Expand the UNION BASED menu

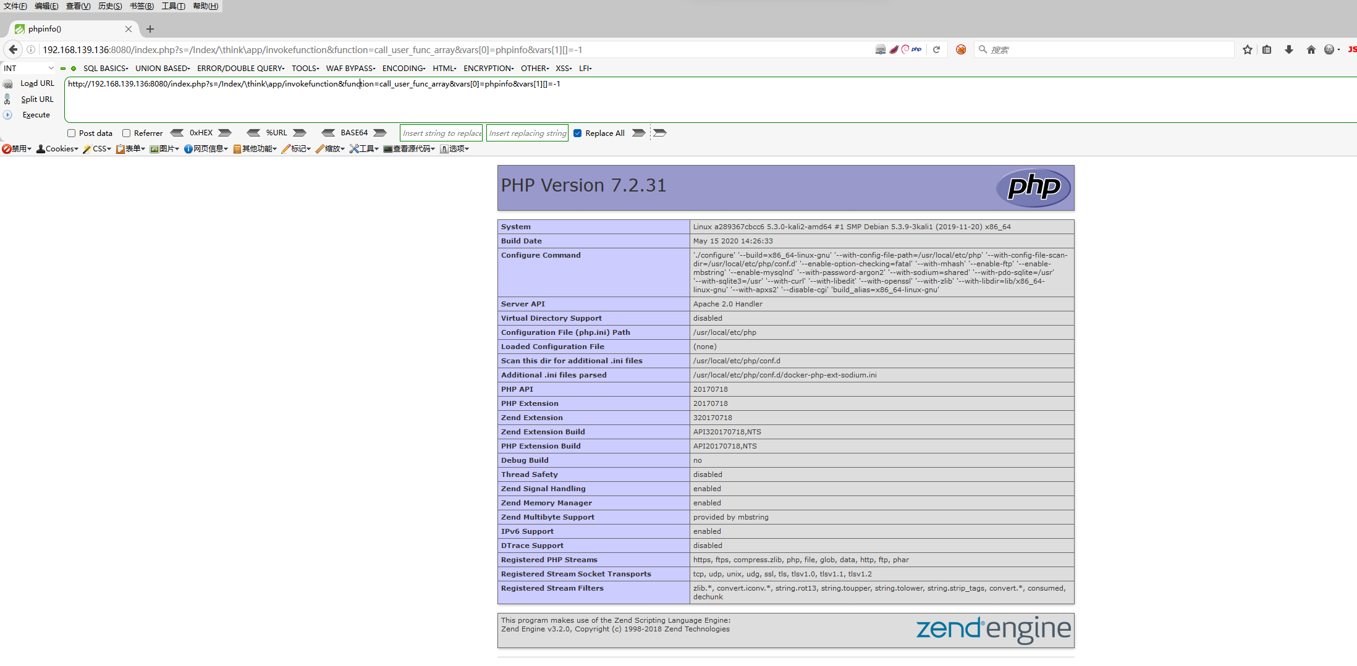point(163,69)
